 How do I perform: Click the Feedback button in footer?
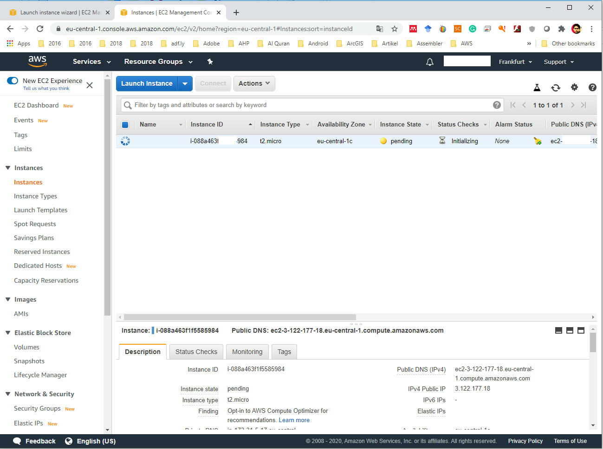(34, 441)
